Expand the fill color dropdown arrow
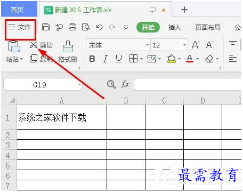The image size is (243, 192). pyautogui.click(x=179, y=59)
